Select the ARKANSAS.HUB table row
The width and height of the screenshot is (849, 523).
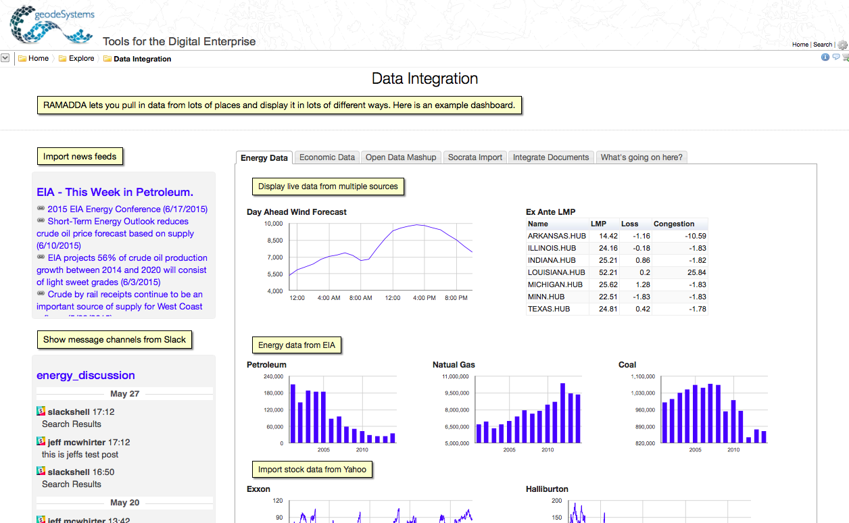[x=617, y=236]
